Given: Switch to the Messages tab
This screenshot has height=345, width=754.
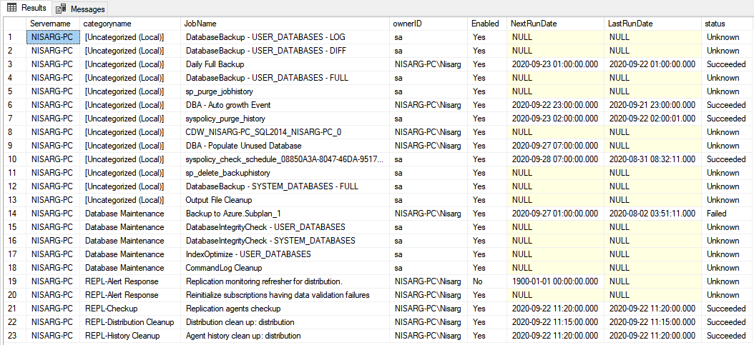Looking at the screenshot, I should [x=87, y=9].
